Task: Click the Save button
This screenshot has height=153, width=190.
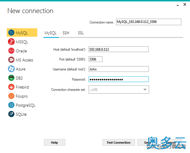Action: 148,142
